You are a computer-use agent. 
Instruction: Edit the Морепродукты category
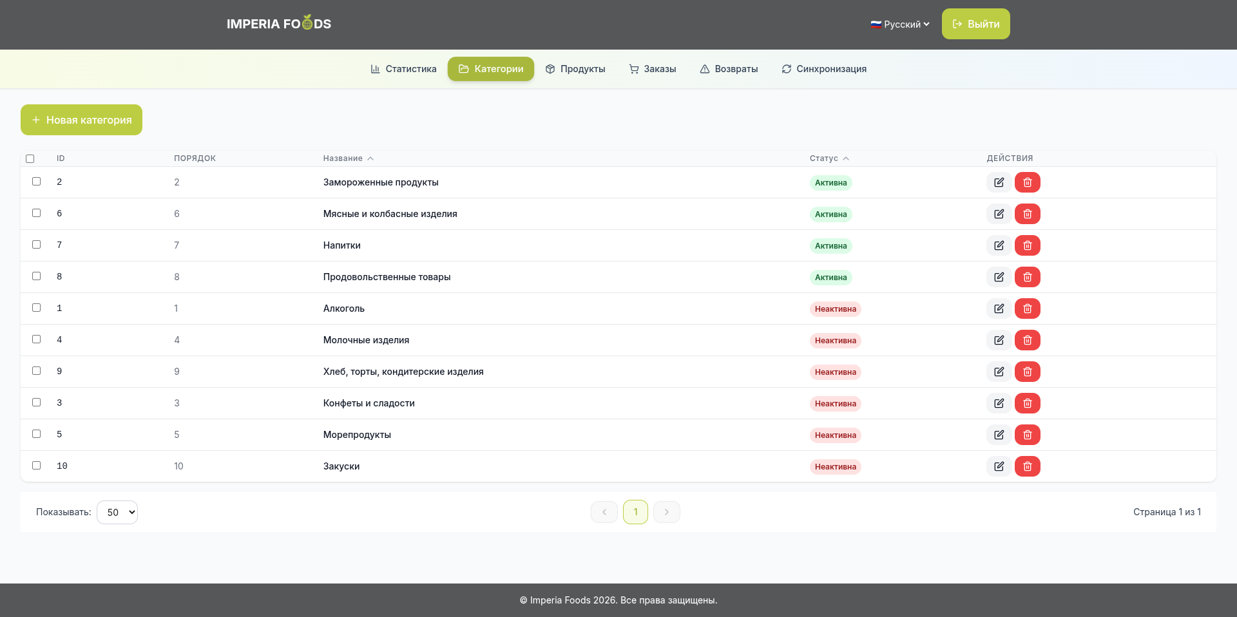point(999,435)
